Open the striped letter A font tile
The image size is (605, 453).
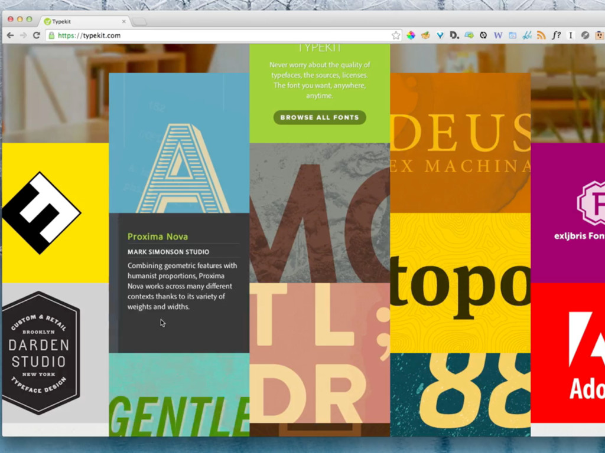[x=179, y=143]
